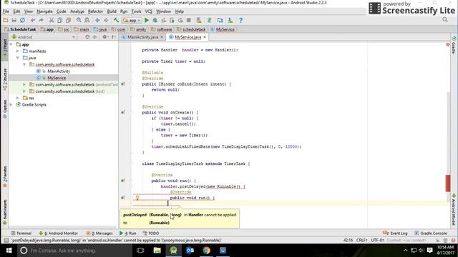Open File Explorer from the taskbar

tap(157, 251)
